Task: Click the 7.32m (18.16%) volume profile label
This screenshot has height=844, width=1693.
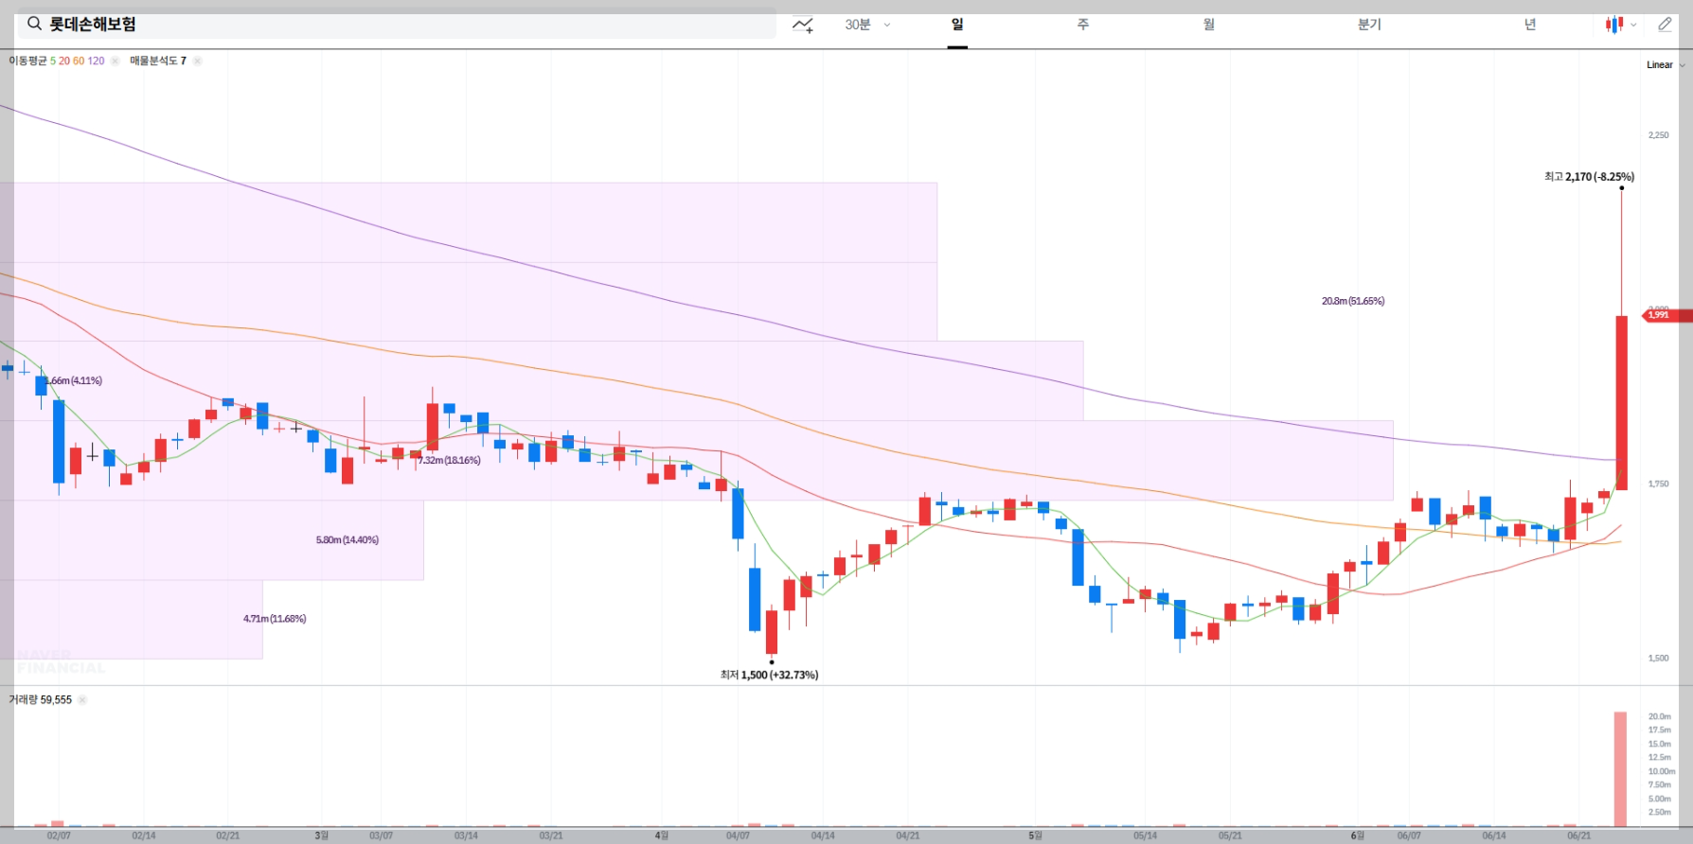Action: click(450, 460)
